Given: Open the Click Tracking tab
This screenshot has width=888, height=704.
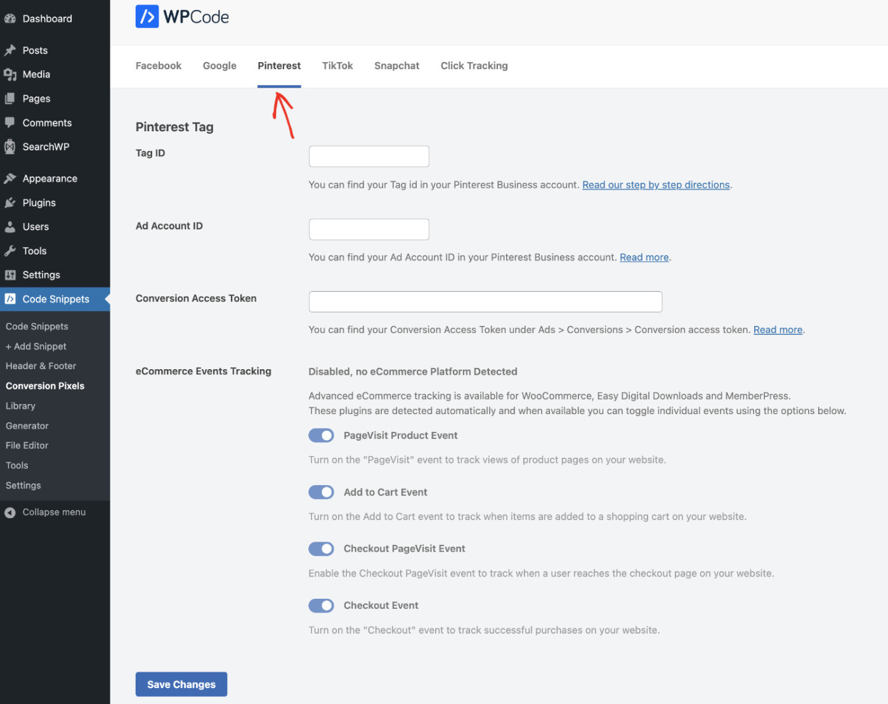Looking at the screenshot, I should pos(474,66).
